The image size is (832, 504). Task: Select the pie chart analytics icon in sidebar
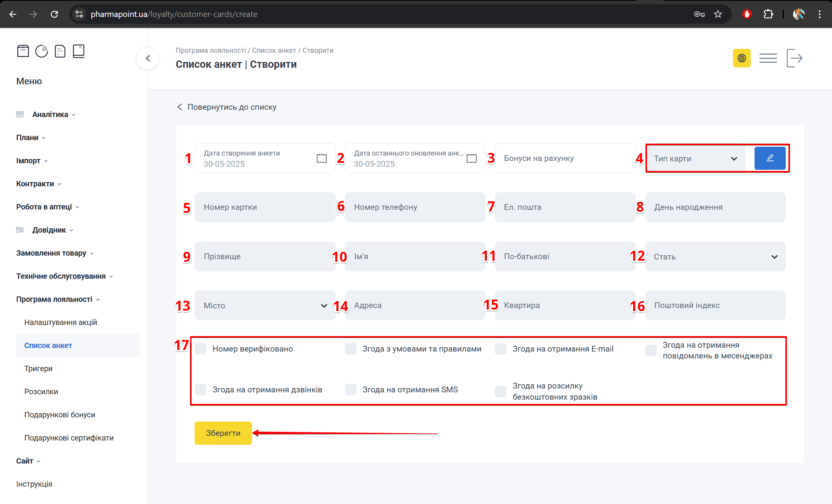click(41, 51)
